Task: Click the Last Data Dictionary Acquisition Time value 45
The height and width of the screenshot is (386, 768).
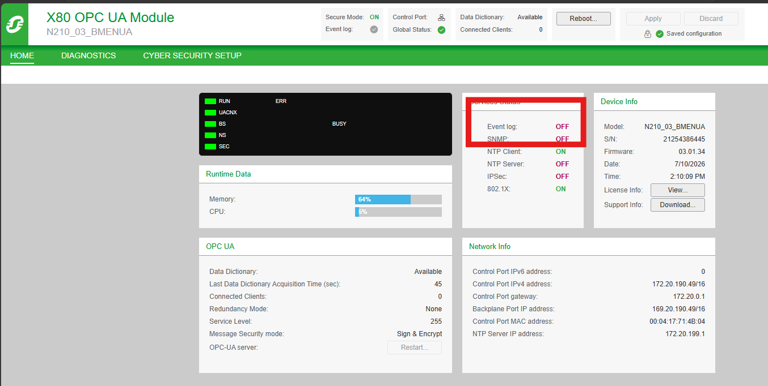Action: 438,284
